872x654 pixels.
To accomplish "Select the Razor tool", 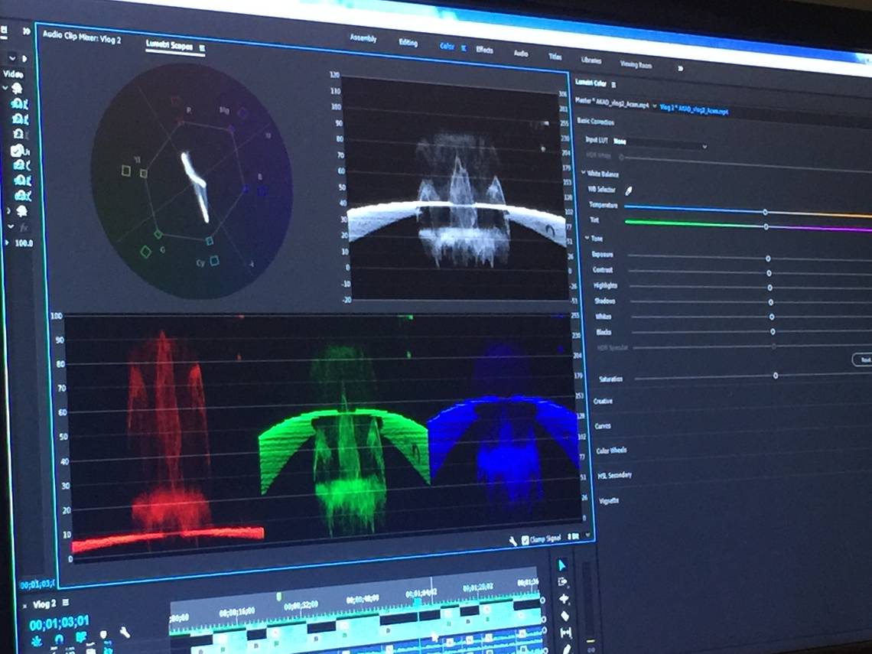I will tap(565, 616).
